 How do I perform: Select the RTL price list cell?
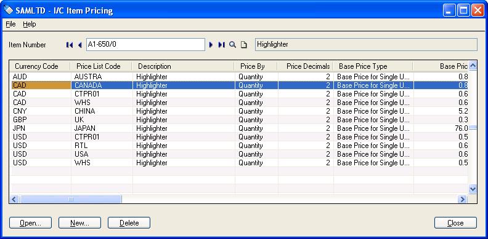pyautogui.click(x=102, y=146)
